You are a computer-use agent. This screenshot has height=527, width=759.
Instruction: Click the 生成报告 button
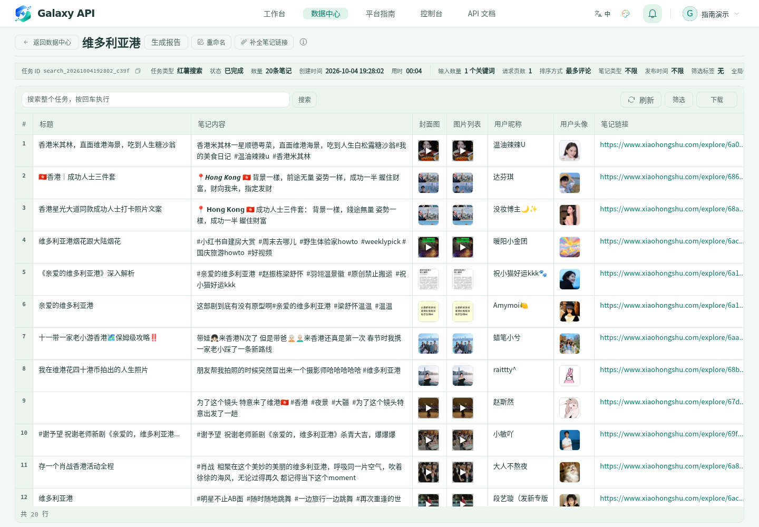pyautogui.click(x=166, y=42)
